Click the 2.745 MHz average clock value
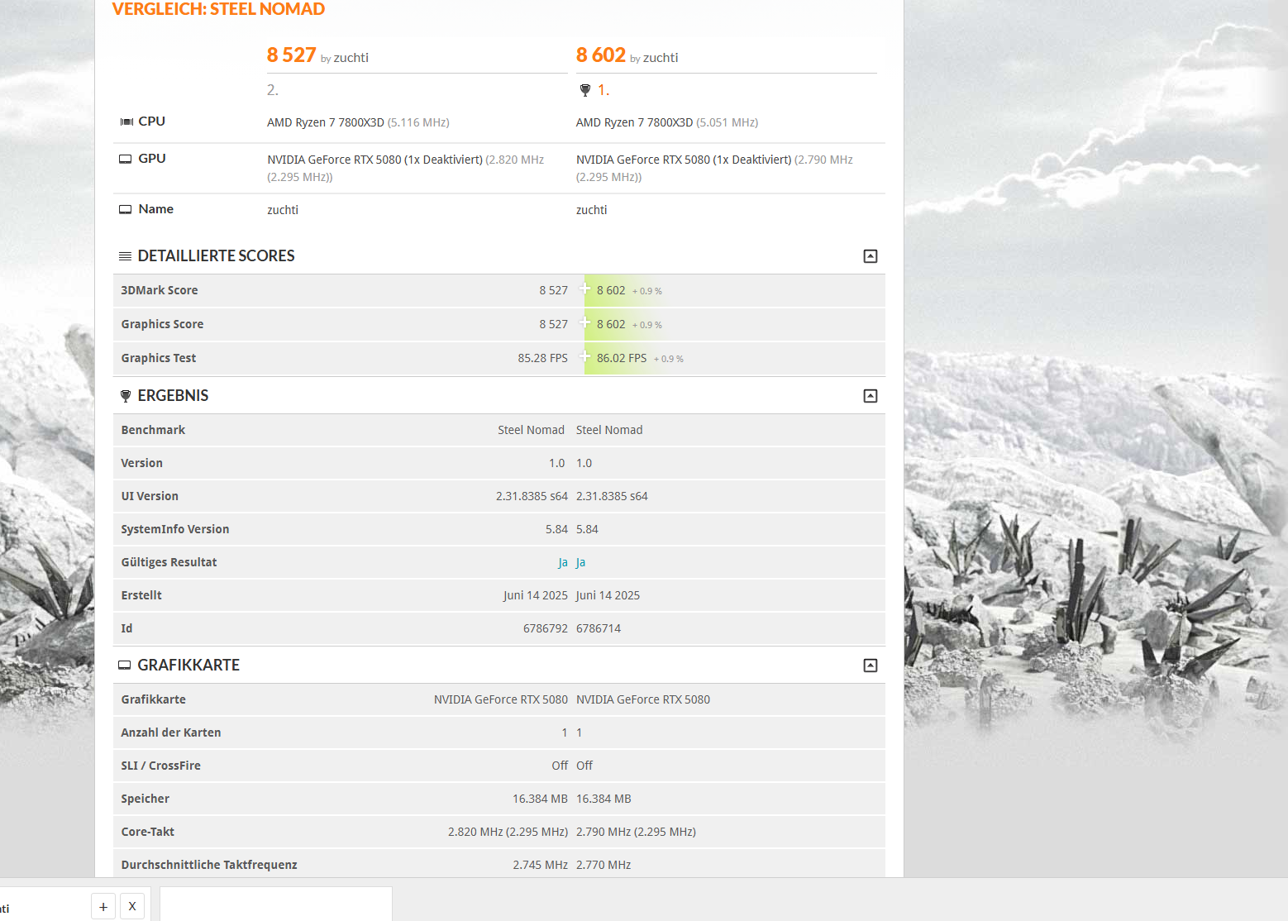The width and height of the screenshot is (1288, 921). (541, 865)
